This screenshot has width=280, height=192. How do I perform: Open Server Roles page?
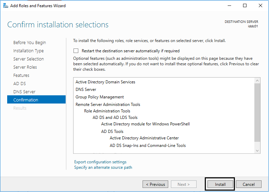[25, 67]
